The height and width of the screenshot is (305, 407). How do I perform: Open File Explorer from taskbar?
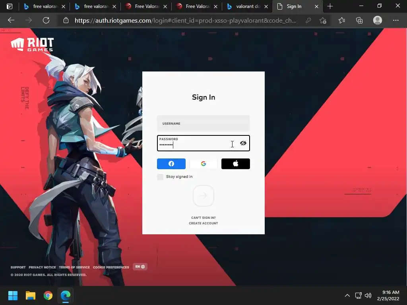point(30,295)
